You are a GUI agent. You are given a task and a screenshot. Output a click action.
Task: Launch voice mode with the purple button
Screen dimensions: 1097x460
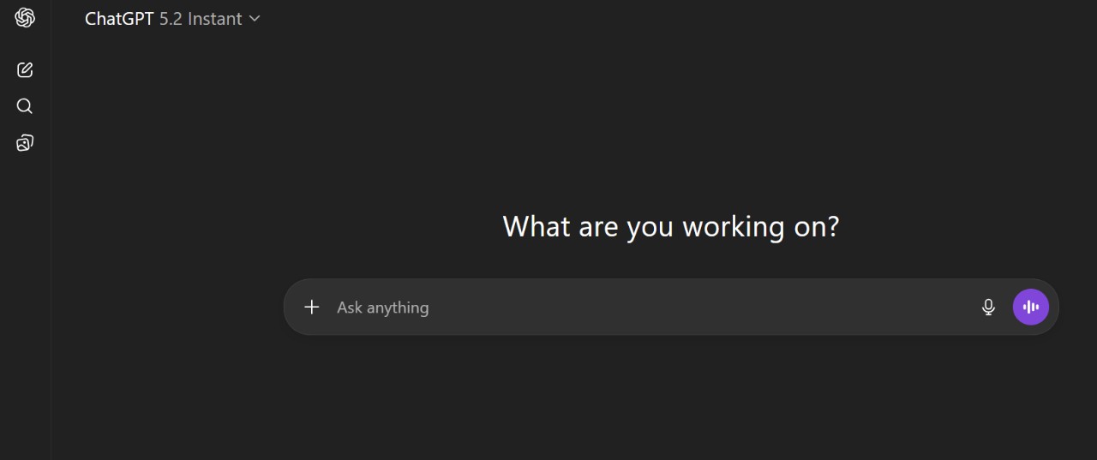click(x=1030, y=307)
